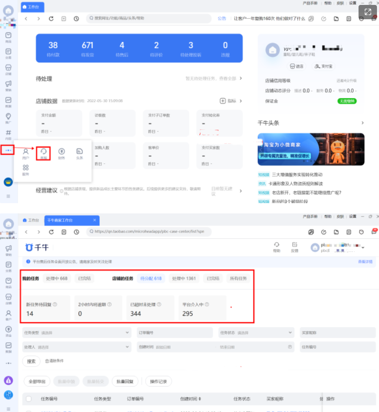Open the 头条 headlines icon in popup
Image resolution: width=379 pixels, height=412 pixels.
pos(79,153)
